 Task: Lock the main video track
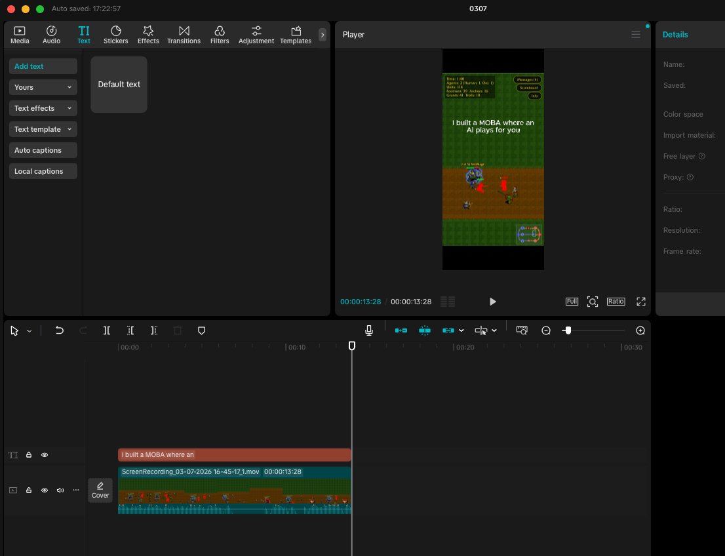pos(29,490)
